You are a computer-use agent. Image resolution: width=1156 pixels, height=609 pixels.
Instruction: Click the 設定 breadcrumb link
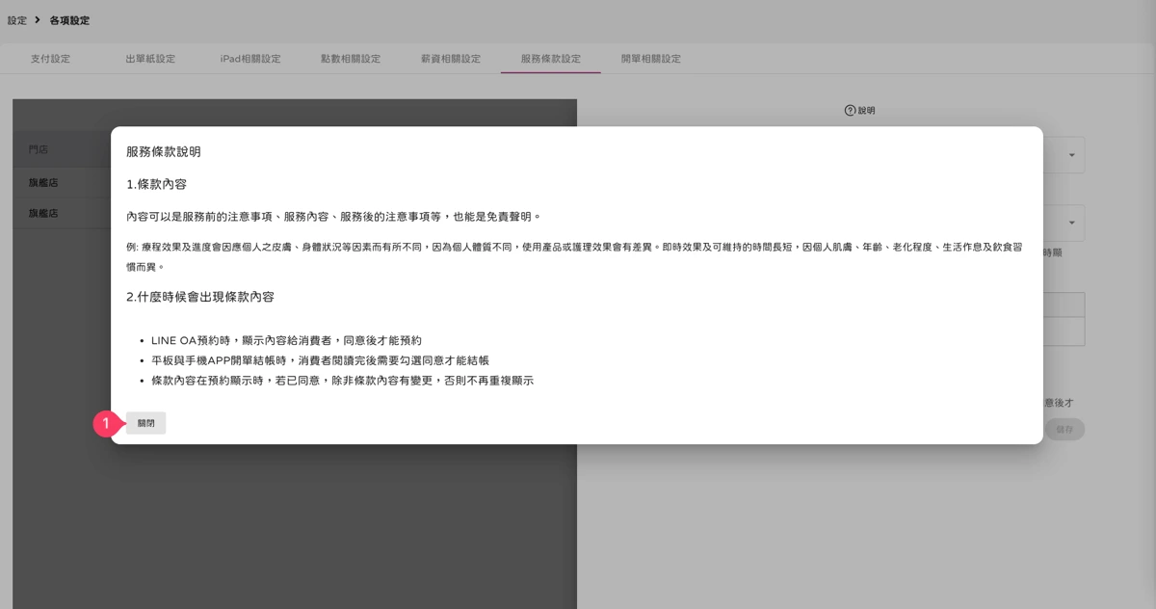click(x=16, y=20)
